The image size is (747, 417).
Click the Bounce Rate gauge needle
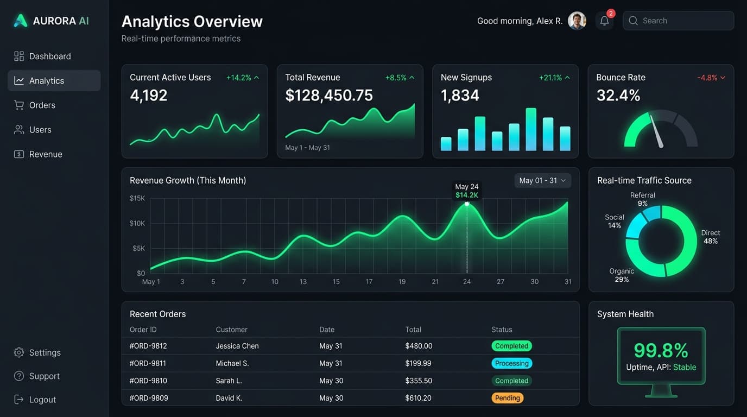(x=656, y=131)
